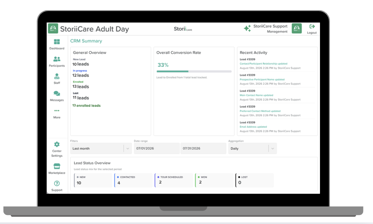Click the 12 leads In progress count

(80, 75)
